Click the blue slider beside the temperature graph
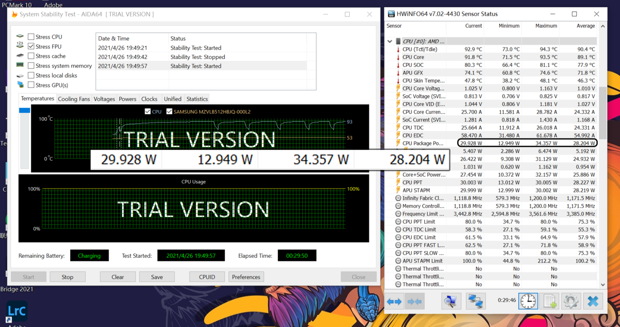The image size is (620, 327). click(x=24, y=111)
